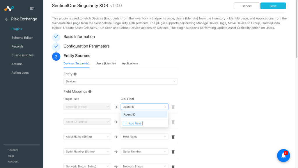Collapse the sidebar menu icon
This screenshot has height=168, width=298.
click(32, 8)
